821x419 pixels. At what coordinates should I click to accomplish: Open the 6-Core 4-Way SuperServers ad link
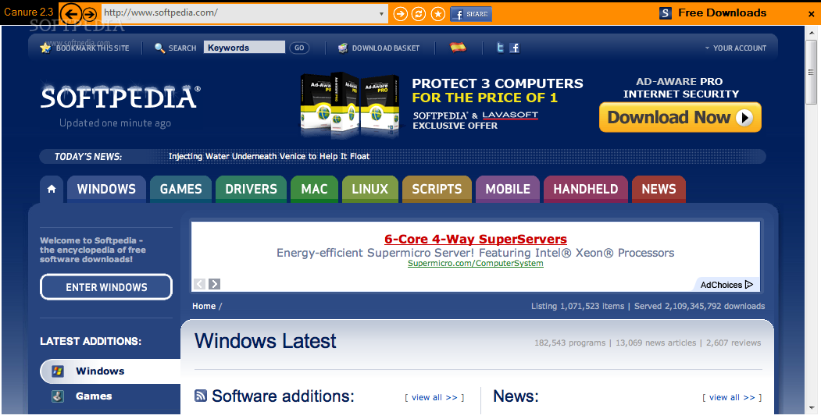pos(476,239)
